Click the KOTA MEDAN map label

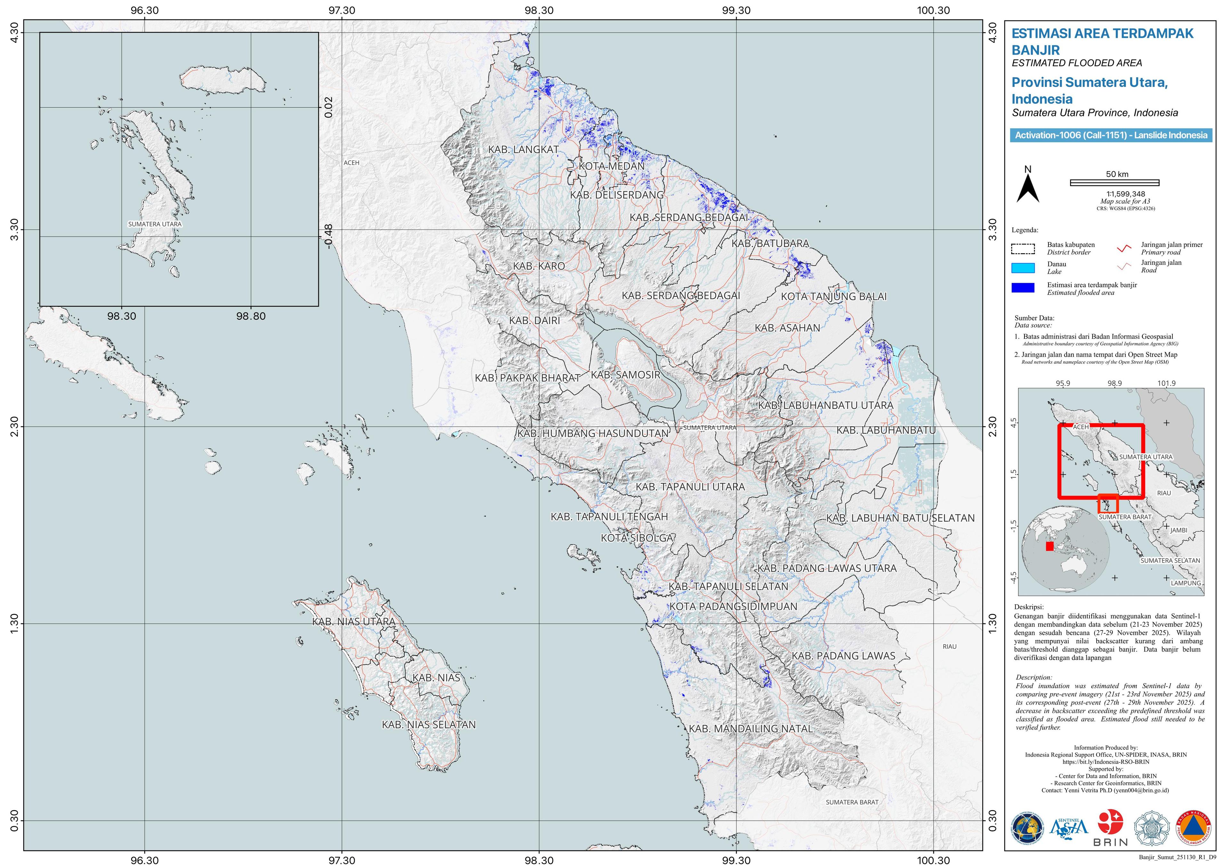[x=612, y=166]
